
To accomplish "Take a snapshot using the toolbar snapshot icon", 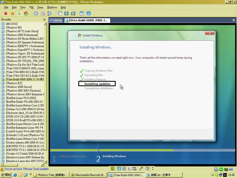I will 36,13.
